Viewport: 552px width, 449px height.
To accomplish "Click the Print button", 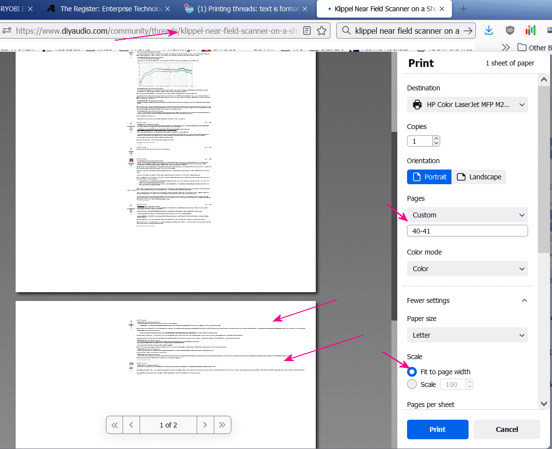I will [437, 429].
